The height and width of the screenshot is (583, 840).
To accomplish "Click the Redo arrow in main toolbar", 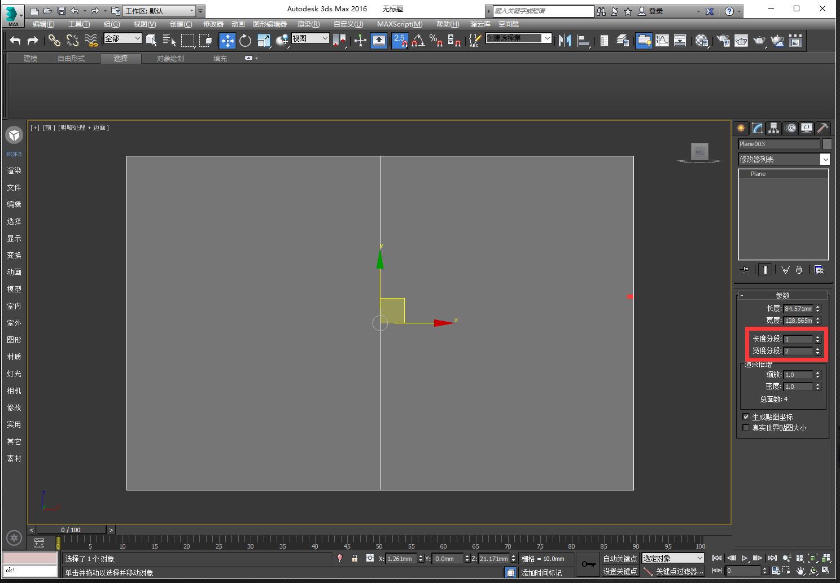I will click(33, 40).
